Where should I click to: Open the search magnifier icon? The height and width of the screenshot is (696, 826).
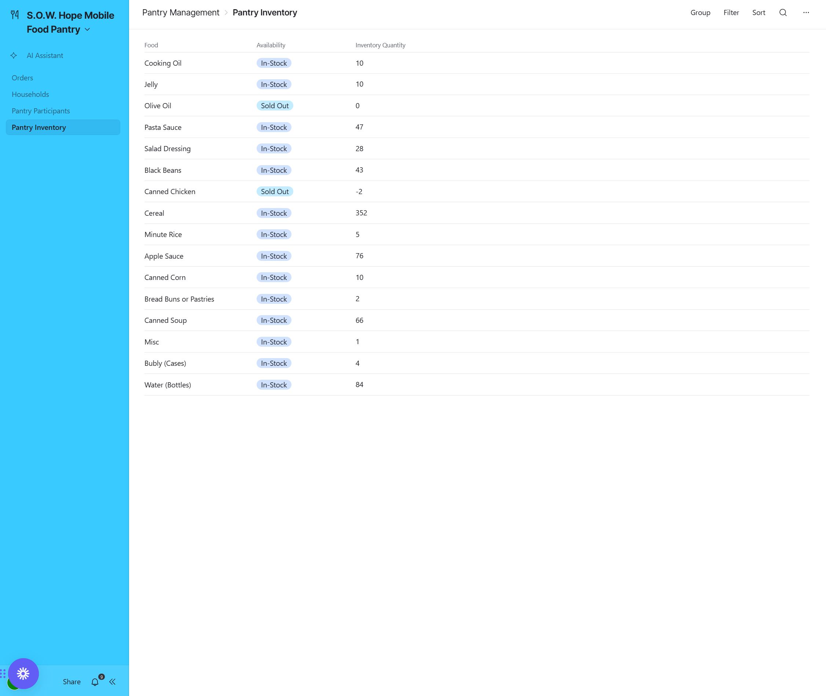tap(783, 12)
